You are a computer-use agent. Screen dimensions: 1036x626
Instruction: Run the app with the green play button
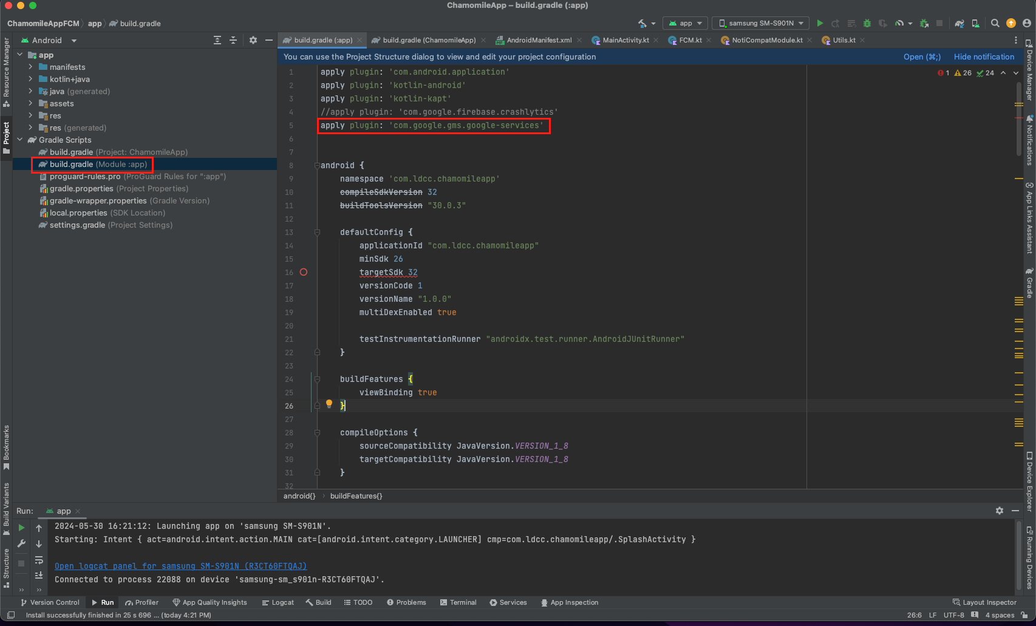(820, 23)
